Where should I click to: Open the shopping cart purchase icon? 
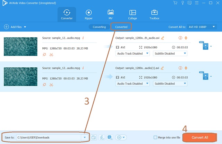[x=175, y=3]
